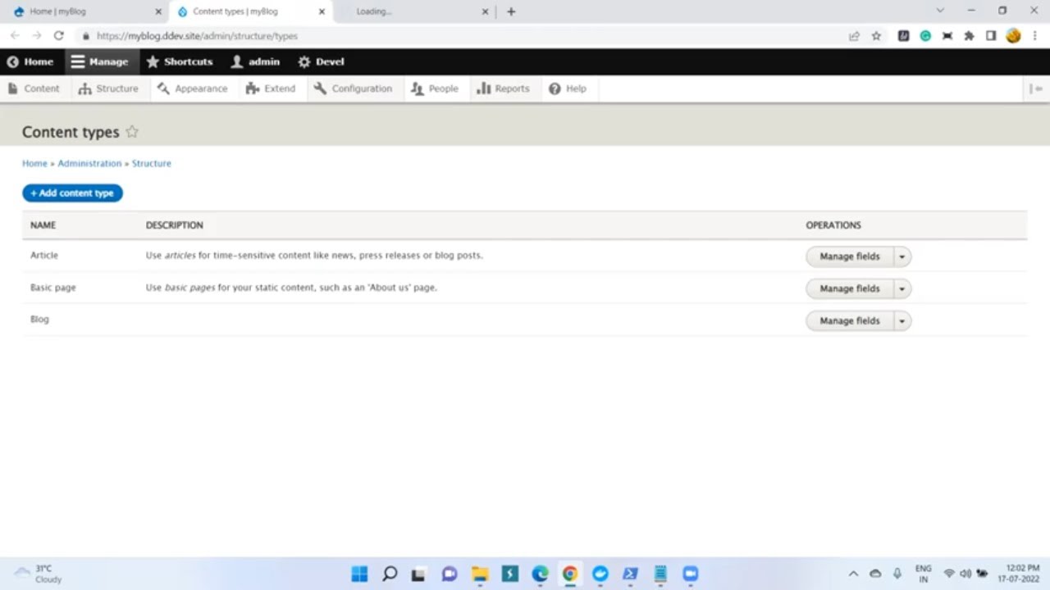Expand Blog operations dropdown arrow

pyautogui.click(x=902, y=321)
